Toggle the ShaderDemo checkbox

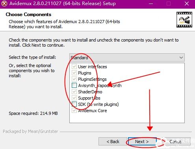[74, 92]
